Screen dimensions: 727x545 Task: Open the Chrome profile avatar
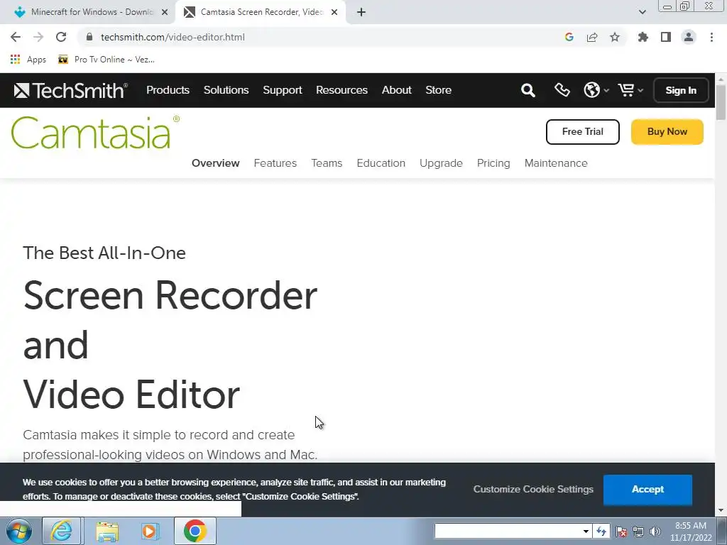[689, 37]
